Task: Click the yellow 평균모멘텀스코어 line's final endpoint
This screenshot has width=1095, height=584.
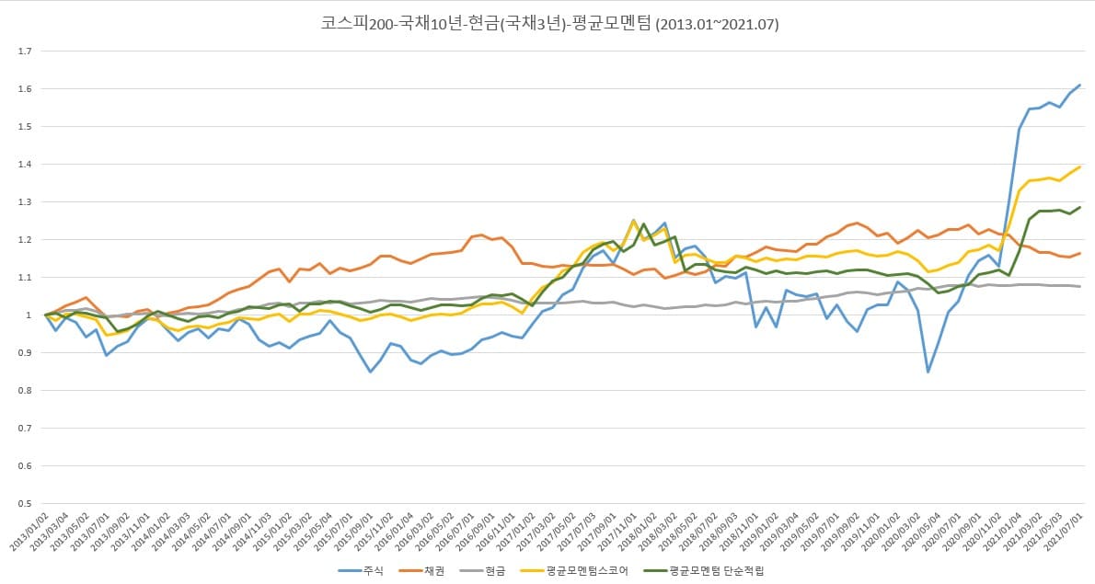Action: tap(1079, 166)
